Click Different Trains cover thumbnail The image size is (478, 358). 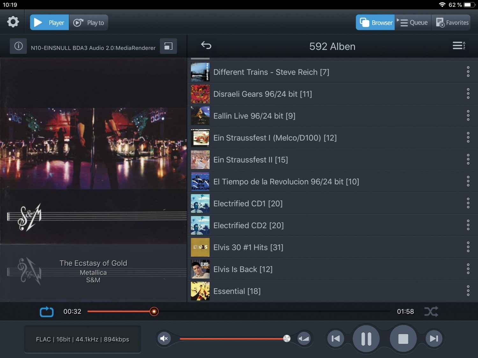click(200, 72)
